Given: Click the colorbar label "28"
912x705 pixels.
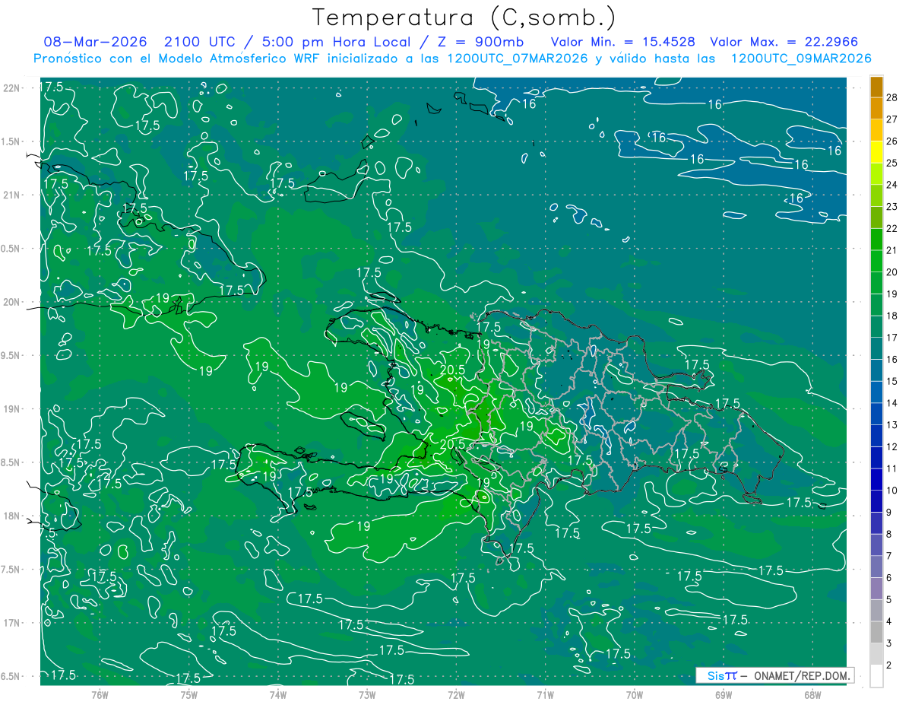Looking at the screenshot, I should [892, 98].
